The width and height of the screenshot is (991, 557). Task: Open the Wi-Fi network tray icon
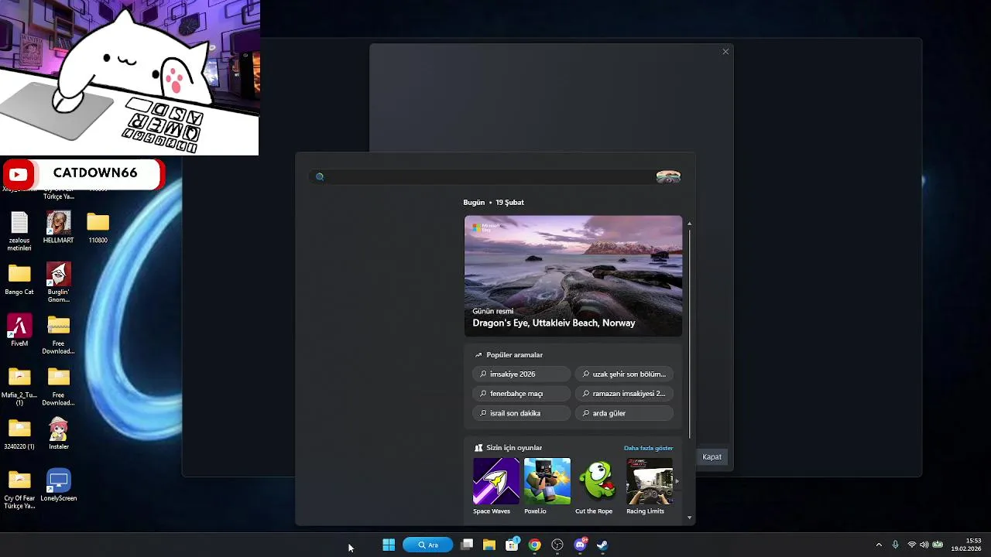(x=911, y=545)
